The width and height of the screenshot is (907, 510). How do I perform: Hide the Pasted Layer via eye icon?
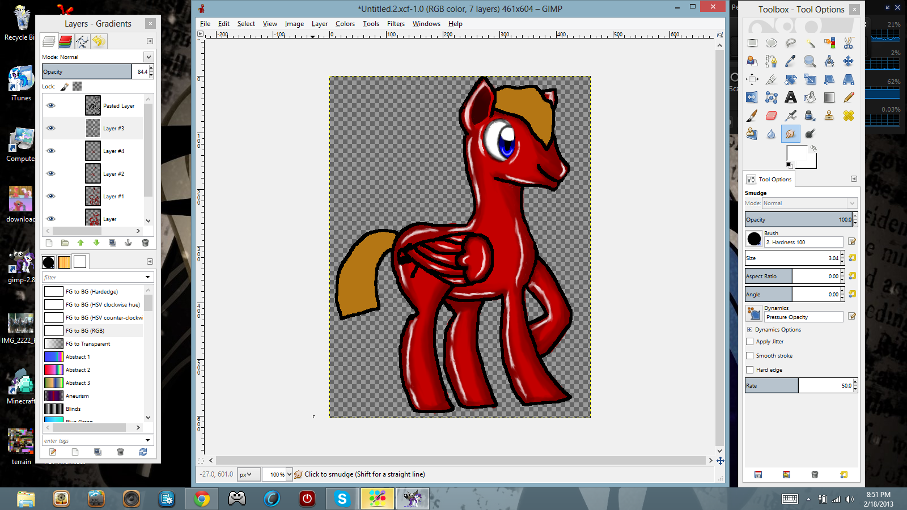(51, 105)
